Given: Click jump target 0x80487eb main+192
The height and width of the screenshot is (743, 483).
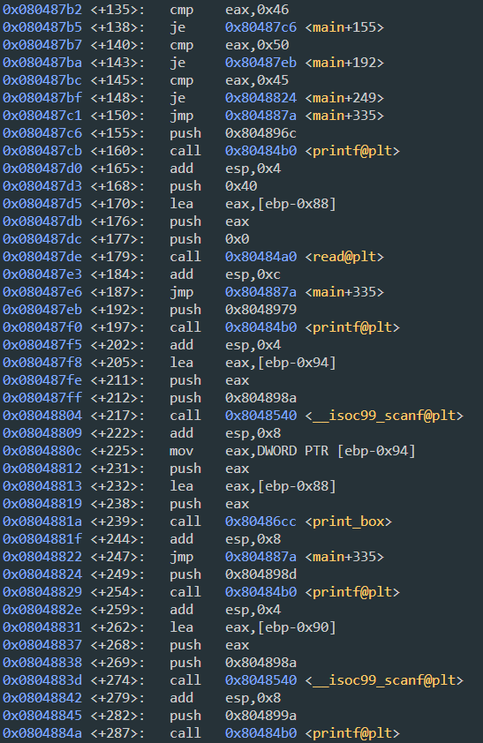Looking at the screenshot, I should [x=305, y=63].
